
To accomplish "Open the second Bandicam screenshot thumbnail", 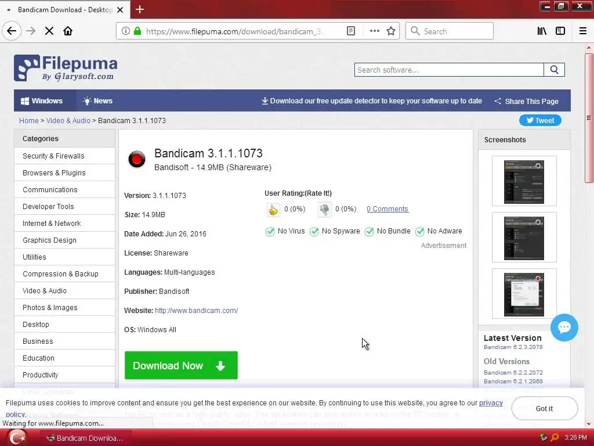I will tap(524, 238).
